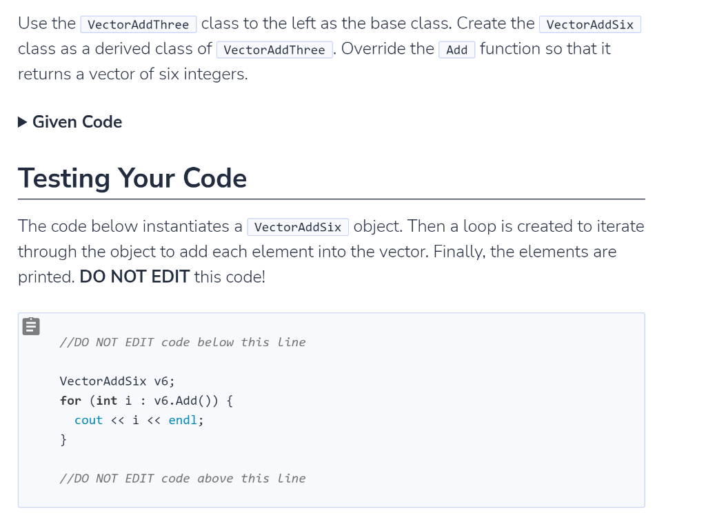Click the clipboard symbol beside the code sample
706x529 pixels.
(x=30, y=326)
